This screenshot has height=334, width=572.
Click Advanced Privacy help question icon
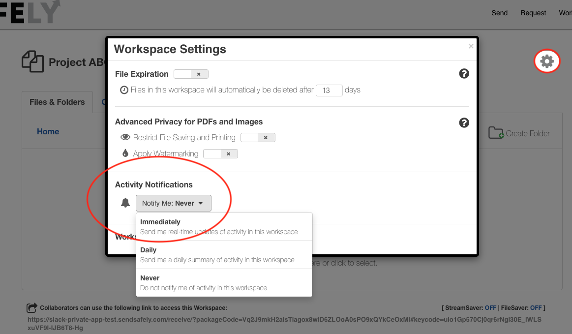pyautogui.click(x=464, y=122)
